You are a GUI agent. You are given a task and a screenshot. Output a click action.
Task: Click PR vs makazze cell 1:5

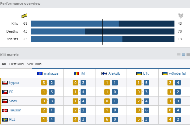tap(48, 92)
